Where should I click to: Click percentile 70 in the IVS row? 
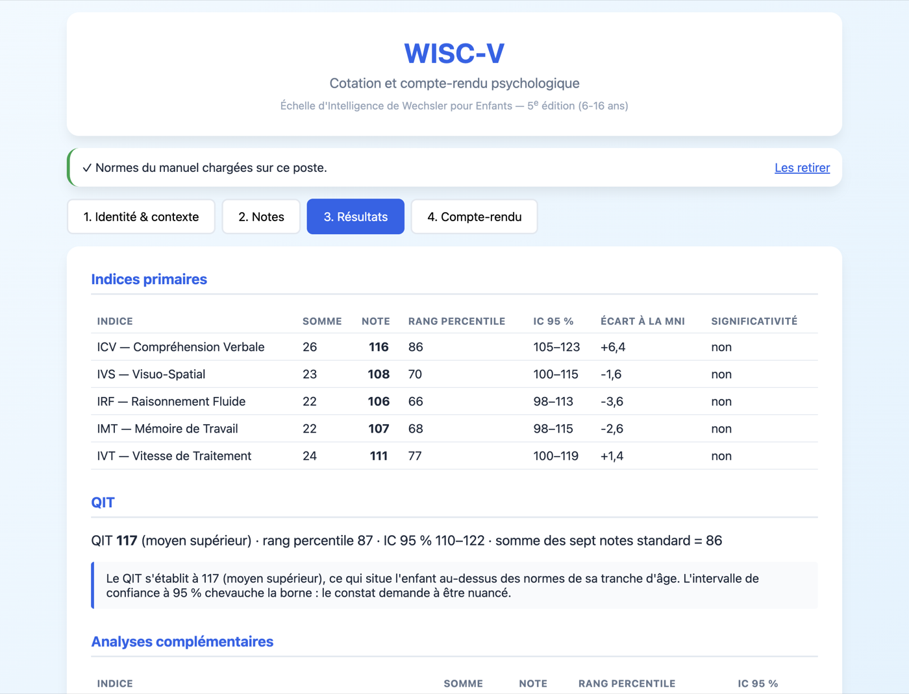point(416,374)
